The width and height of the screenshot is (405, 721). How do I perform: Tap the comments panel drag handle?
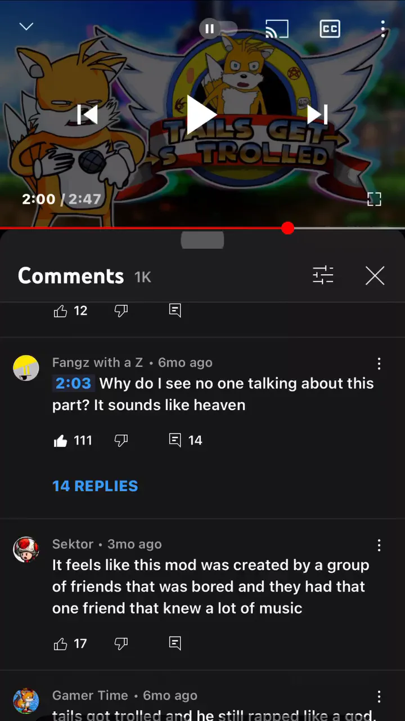click(x=202, y=241)
